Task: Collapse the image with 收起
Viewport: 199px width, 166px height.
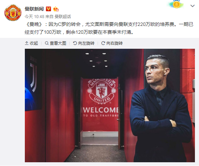Action: coord(31,43)
